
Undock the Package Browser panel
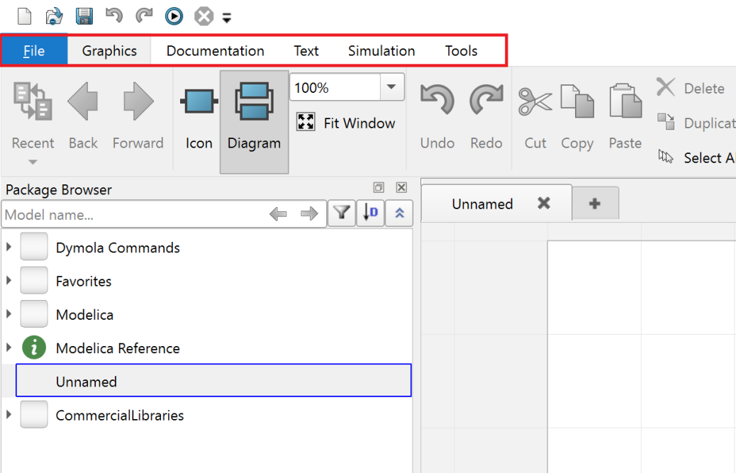click(379, 188)
